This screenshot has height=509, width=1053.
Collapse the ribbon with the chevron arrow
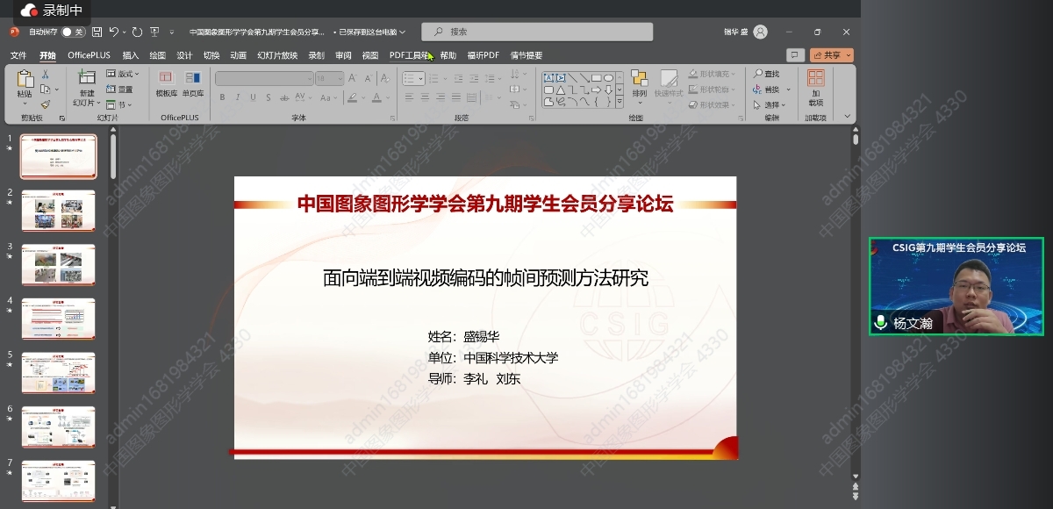pyautogui.click(x=847, y=116)
